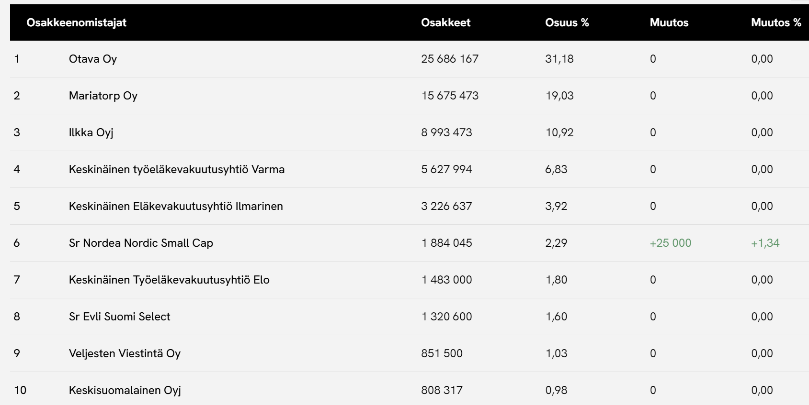Screen dimensions: 809x405
Task: Click the 808 317 shares cell
Action: coord(442,390)
